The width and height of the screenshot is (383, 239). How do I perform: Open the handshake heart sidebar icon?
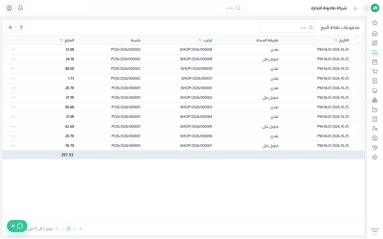[375, 148]
